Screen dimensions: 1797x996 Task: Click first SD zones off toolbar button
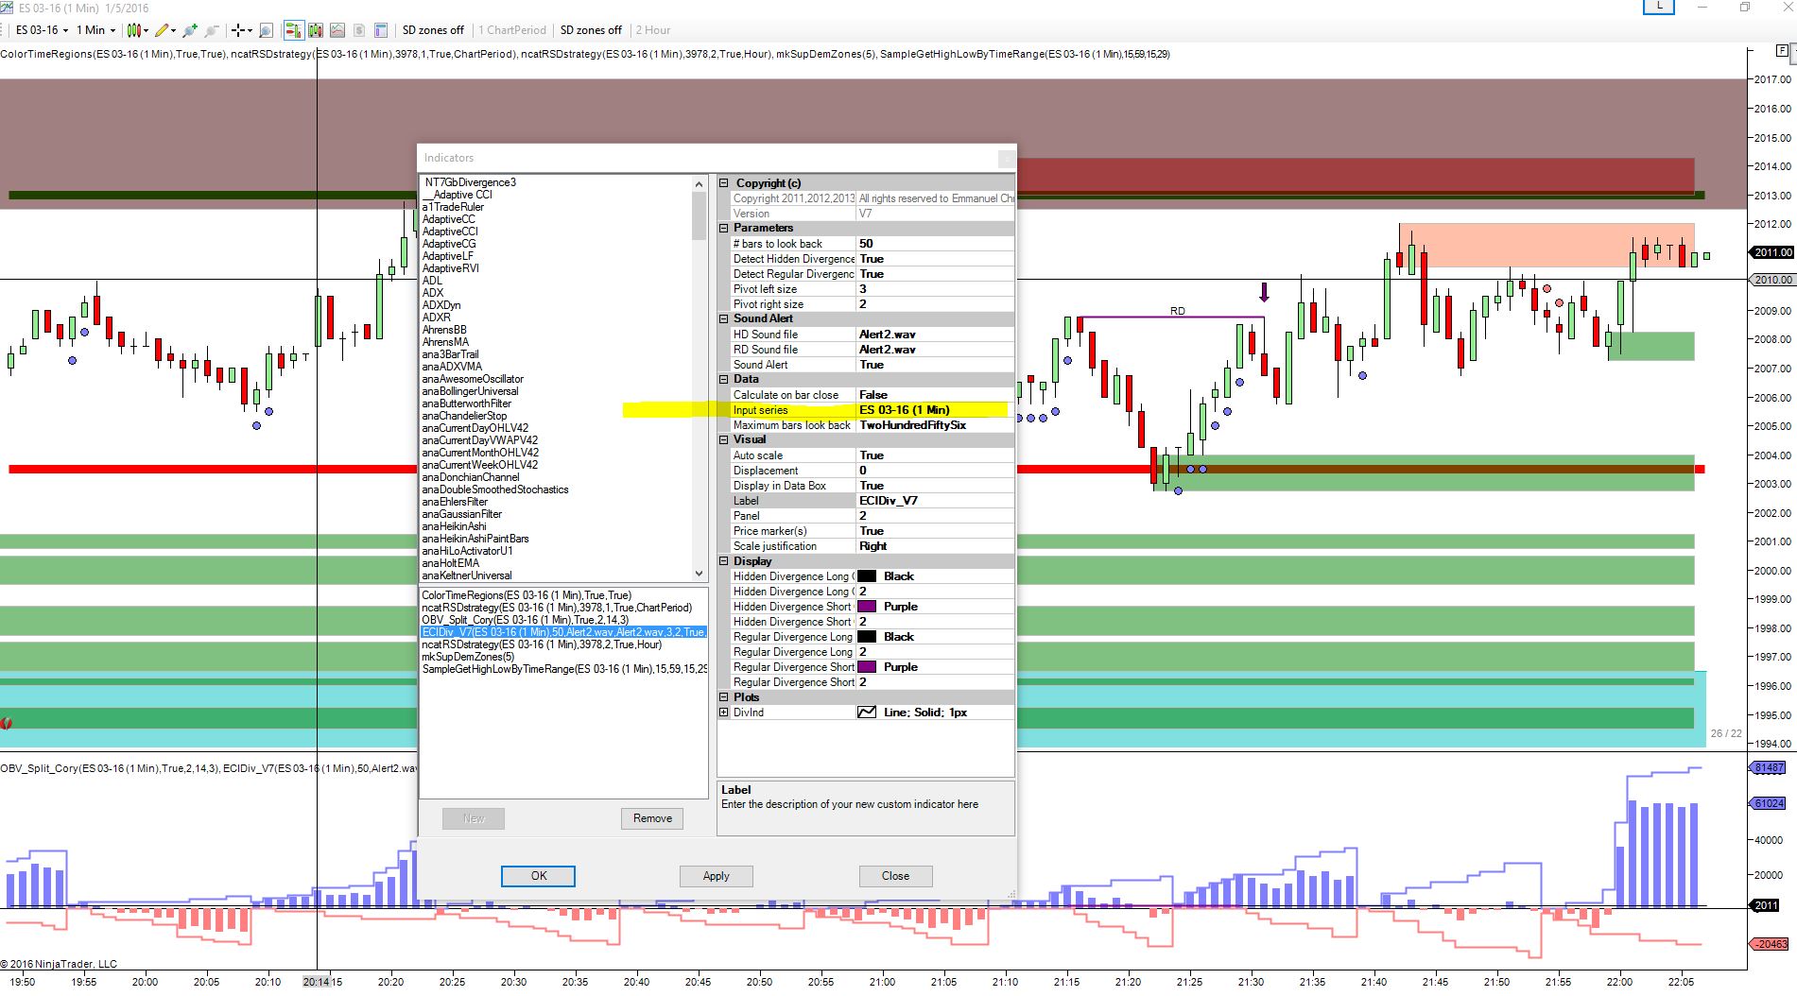click(x=433, y=30)
